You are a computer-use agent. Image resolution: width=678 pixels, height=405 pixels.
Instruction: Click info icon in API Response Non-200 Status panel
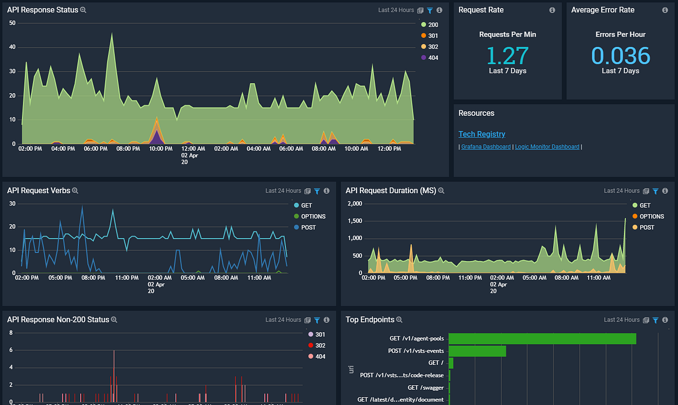[x=327, y=320]
